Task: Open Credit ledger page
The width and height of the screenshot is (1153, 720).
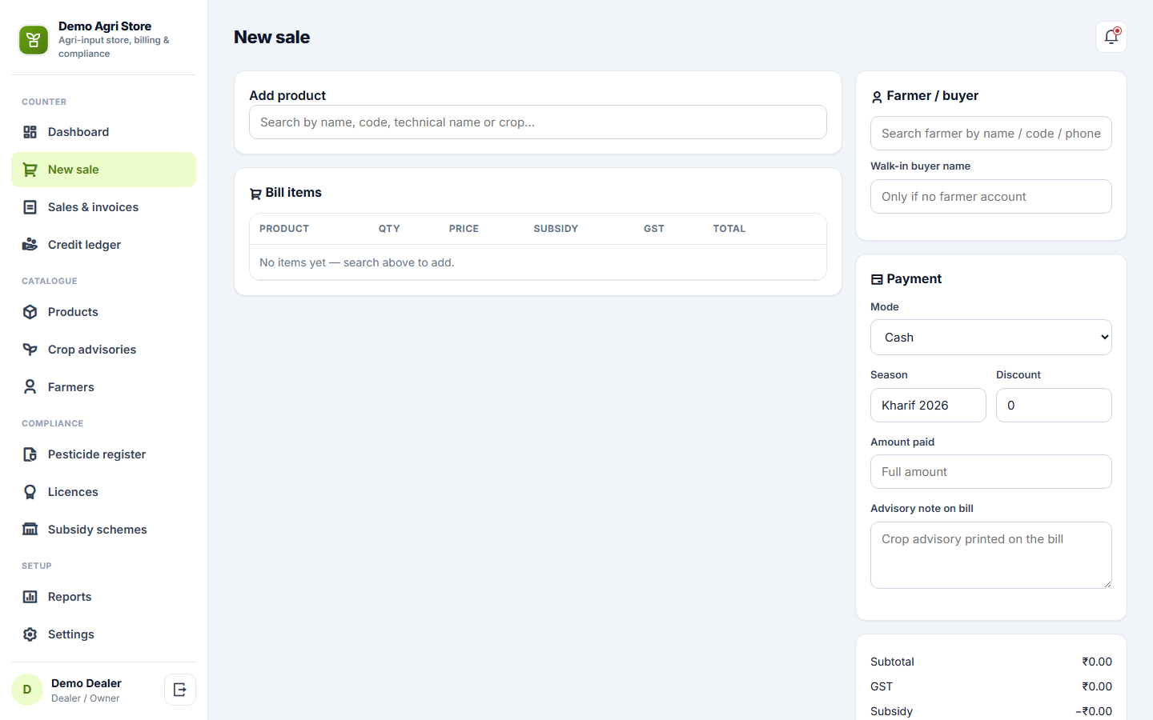Action: 103,245
